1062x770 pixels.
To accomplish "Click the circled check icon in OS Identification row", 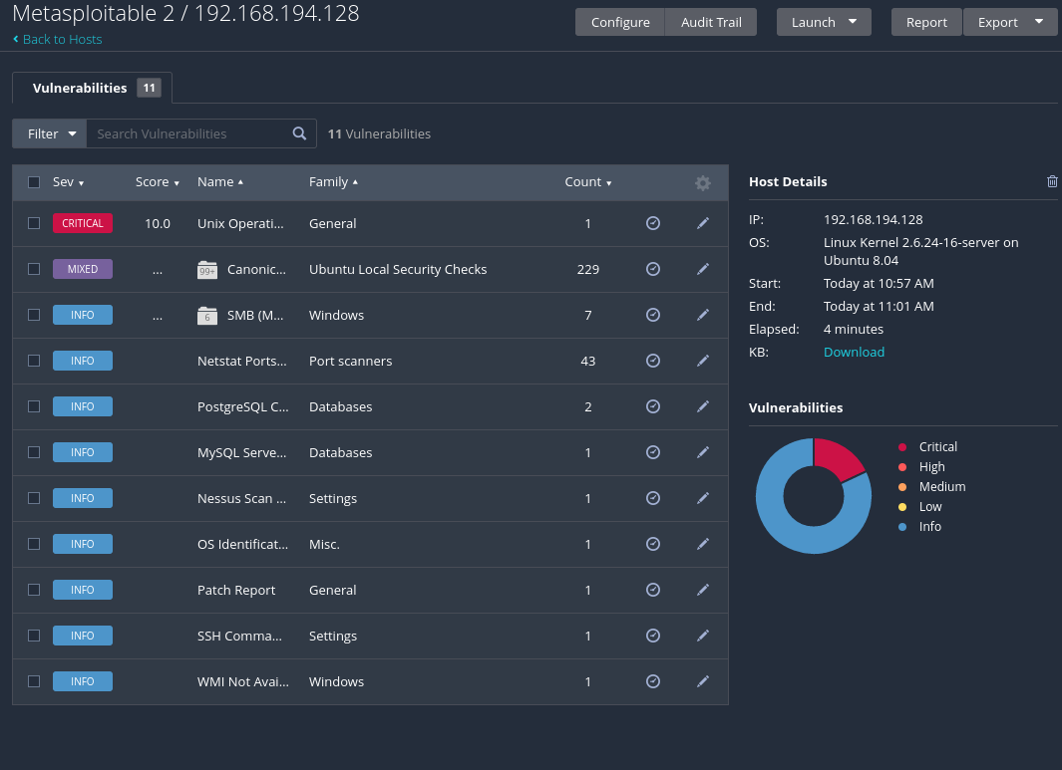I will coord(653,544).
